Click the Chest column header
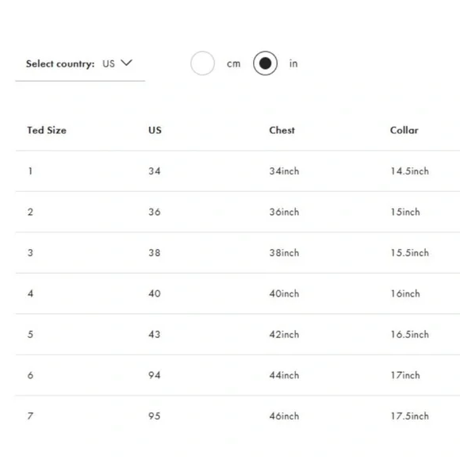Screen dimensions: 460x460 click(282, 130)
